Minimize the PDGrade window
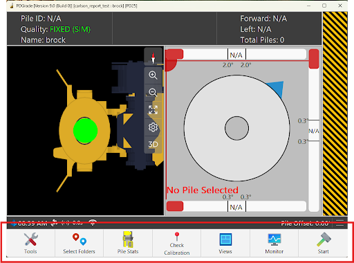 [308, 6]
